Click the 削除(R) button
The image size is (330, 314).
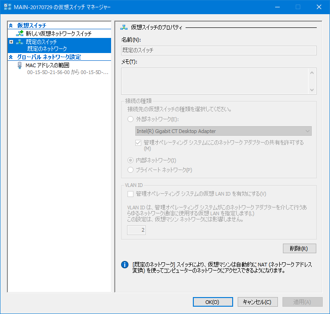coord(299,249)
